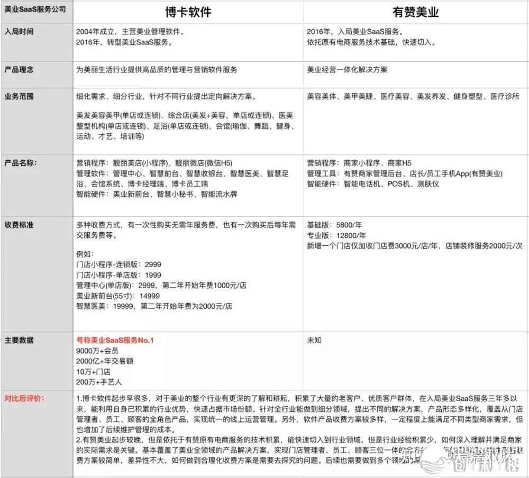
Task: Click the line starting "美容美体、美甲美睫"
Action: pos(413,96)
